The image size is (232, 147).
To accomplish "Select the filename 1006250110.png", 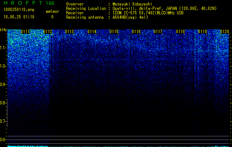I will pyautogui.click(x=19, y=10).
